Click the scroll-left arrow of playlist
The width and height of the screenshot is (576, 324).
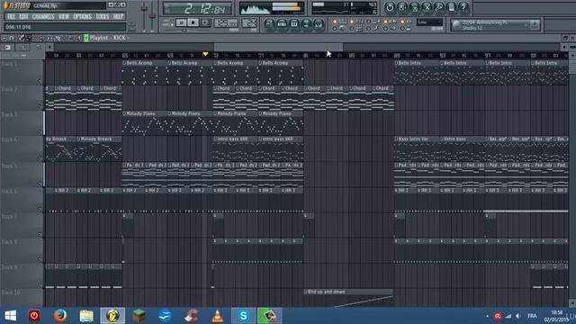coord(49,47)
